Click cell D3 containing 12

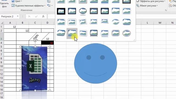click(48, 37)
